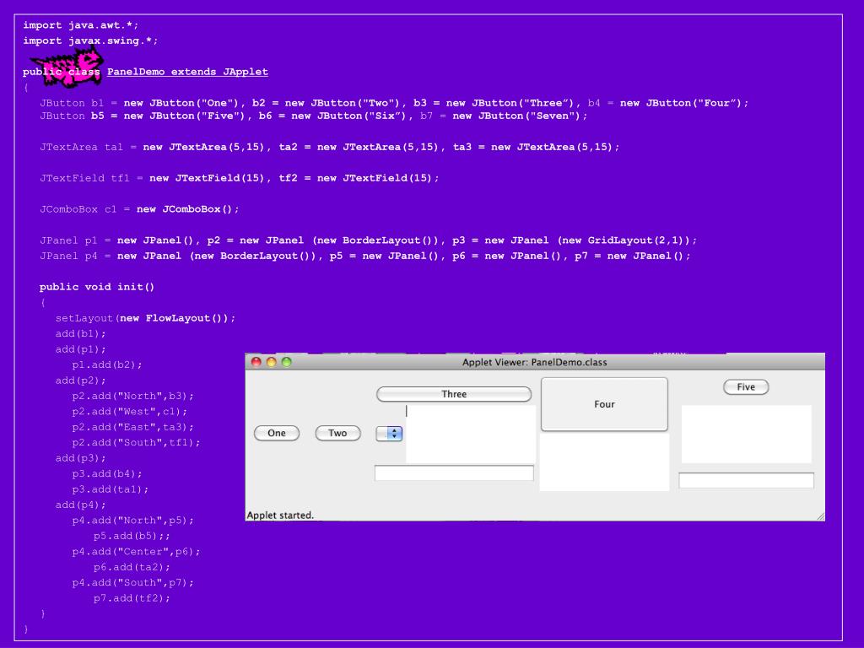Click the p4.add("North",p5); line
Screen dimensions: 864x648
(132, 520)
